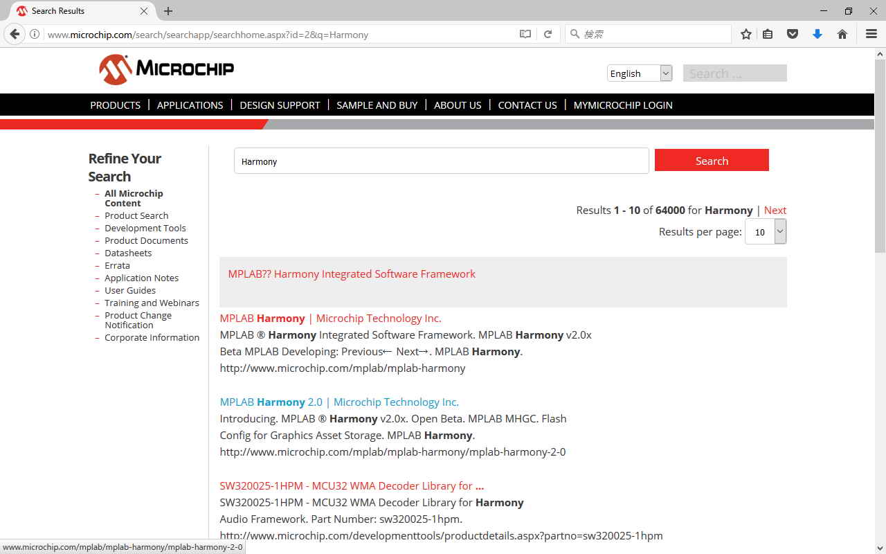Toggle reader view icon in address bar
Image resolution: width=886 pixels, height=554 pixels.
coord(525,34)
